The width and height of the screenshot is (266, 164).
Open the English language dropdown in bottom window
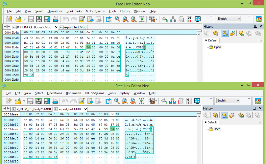(229, 100)
